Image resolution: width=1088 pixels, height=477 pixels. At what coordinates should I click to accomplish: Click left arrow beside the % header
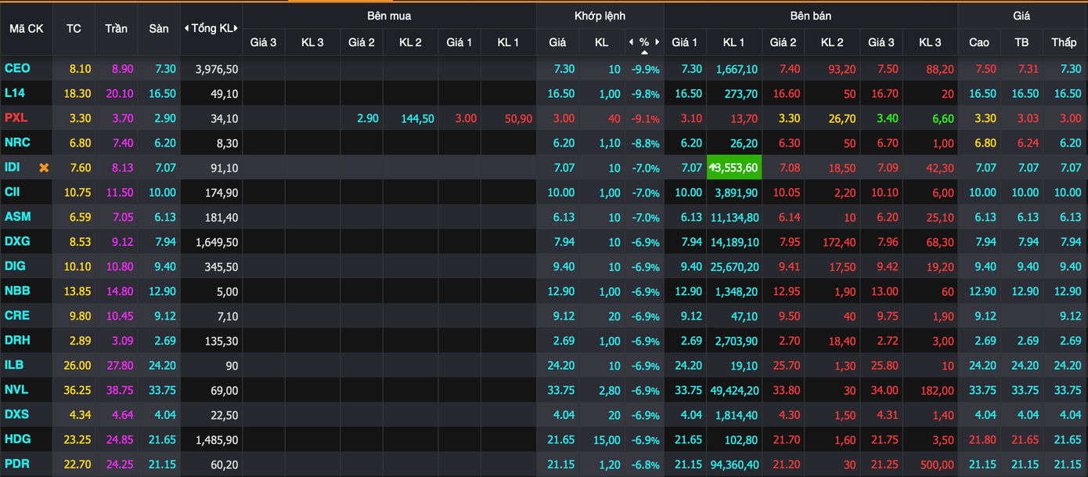632,42
